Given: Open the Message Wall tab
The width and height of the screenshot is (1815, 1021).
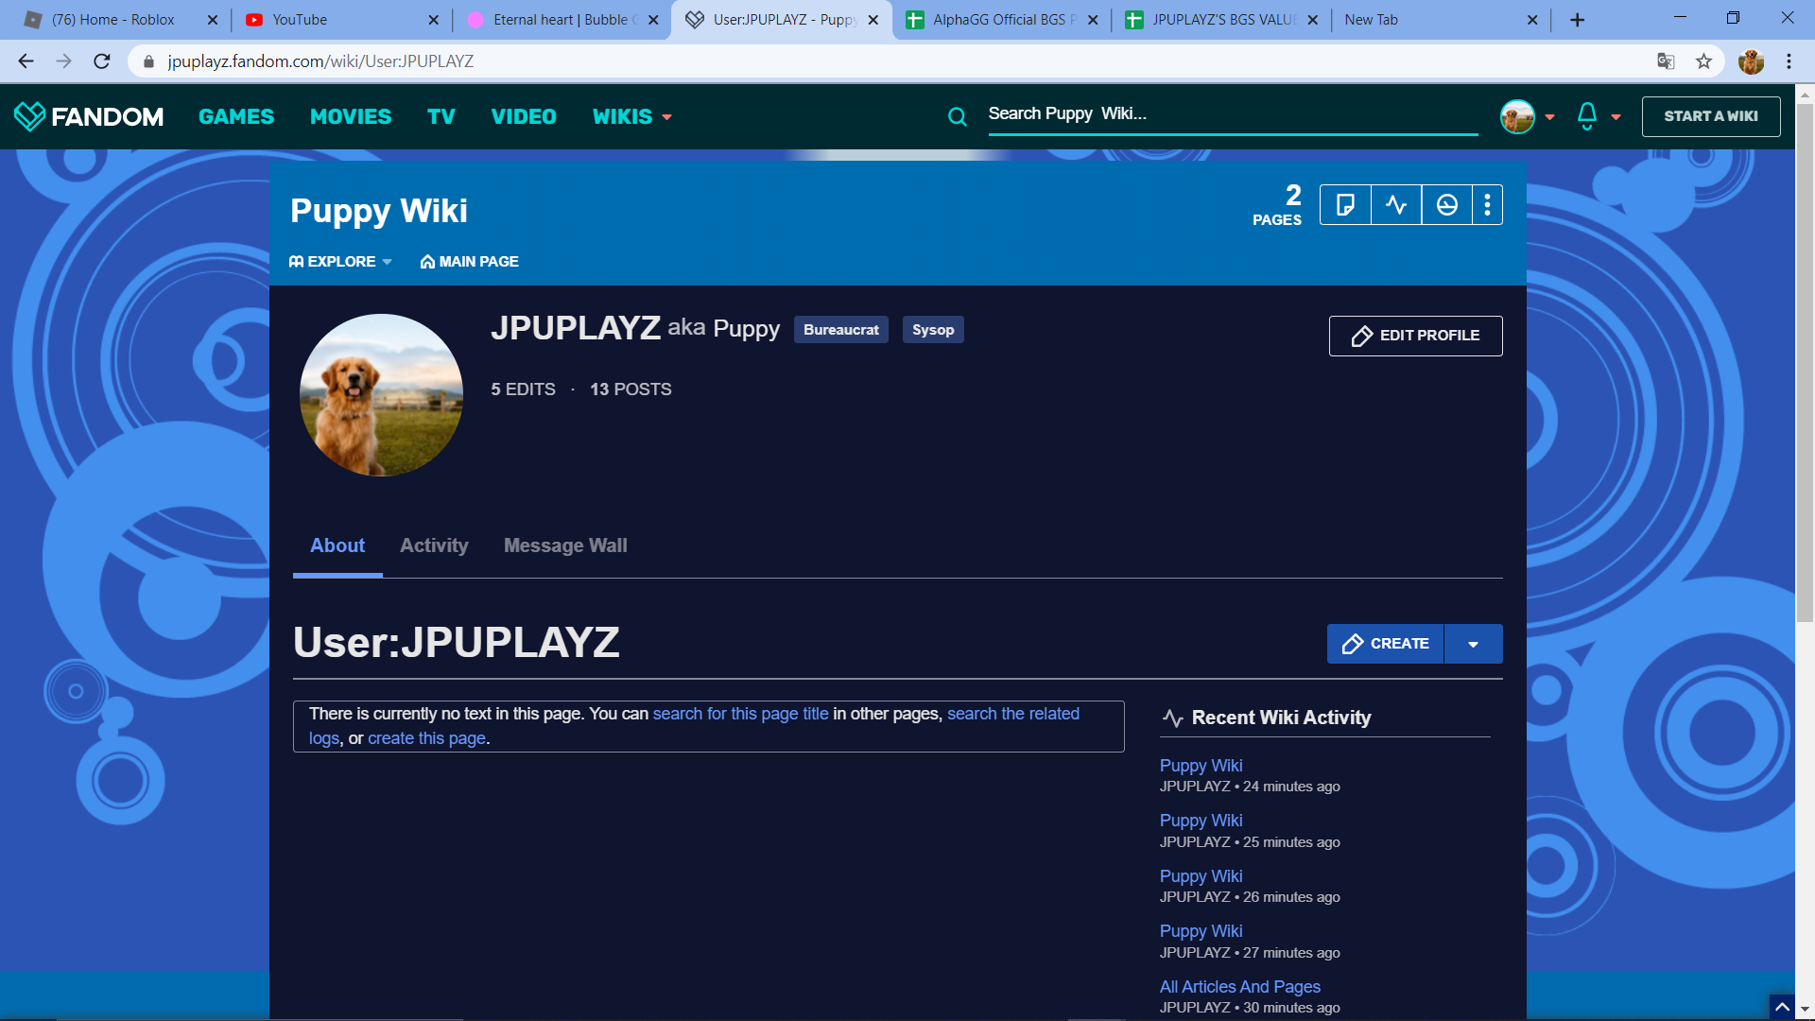Looking at the screenshot, I should pyautogui.click(x=565, y=545).
